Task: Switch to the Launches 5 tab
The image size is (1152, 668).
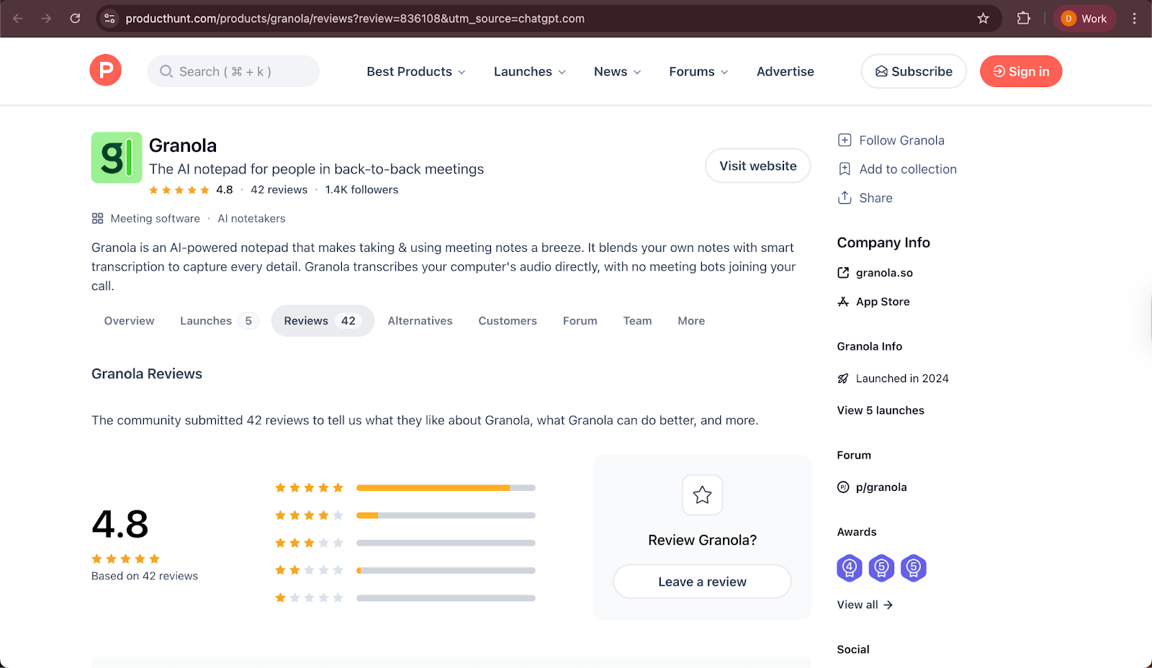Action: click(219, 321)
